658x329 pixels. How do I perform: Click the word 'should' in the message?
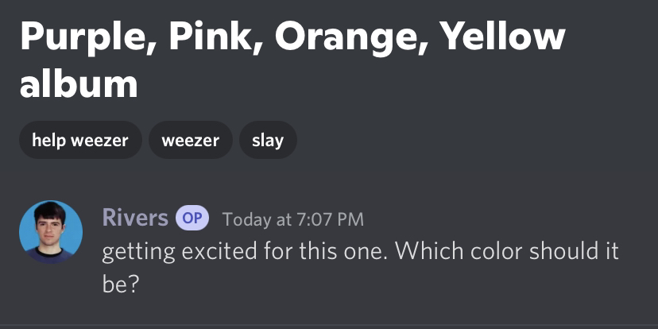567,252
